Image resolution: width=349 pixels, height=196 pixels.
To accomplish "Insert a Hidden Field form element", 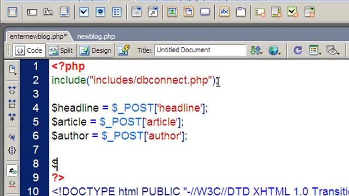I will point(48,12).
